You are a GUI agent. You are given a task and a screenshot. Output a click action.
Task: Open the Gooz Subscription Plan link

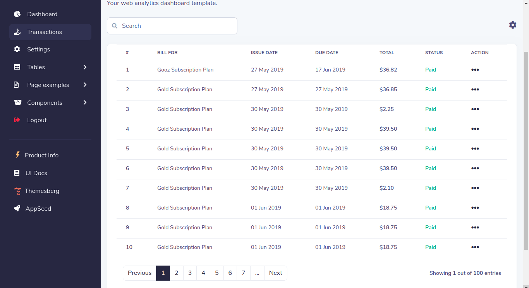(185, 70)
